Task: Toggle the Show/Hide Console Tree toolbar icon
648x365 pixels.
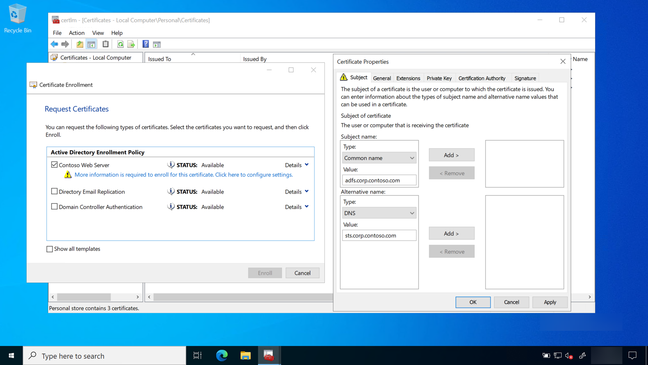Action: 91,44
